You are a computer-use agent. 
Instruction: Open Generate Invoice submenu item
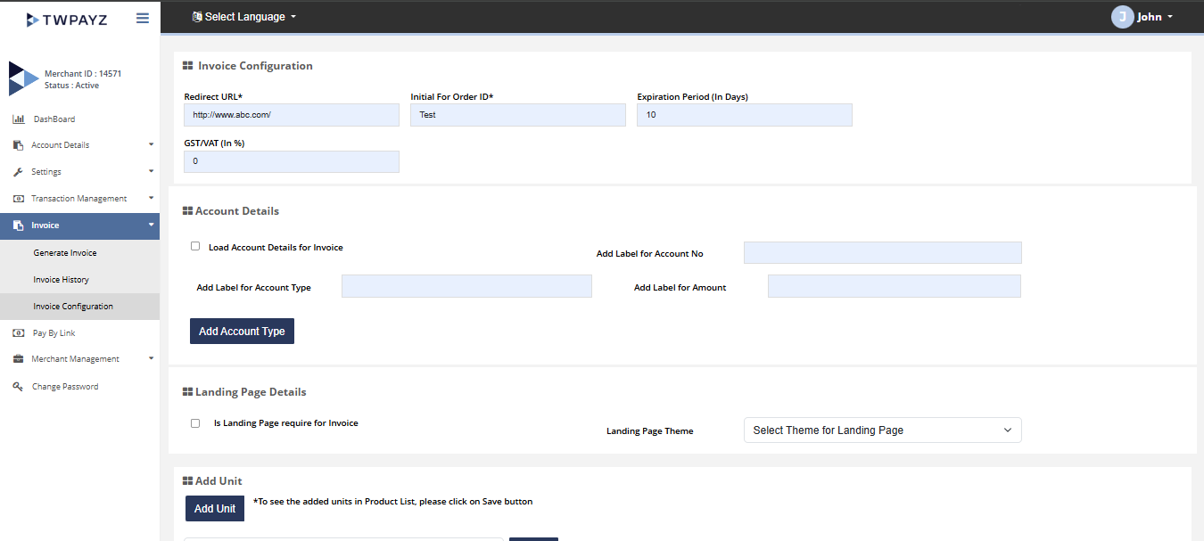click(65, 253)
